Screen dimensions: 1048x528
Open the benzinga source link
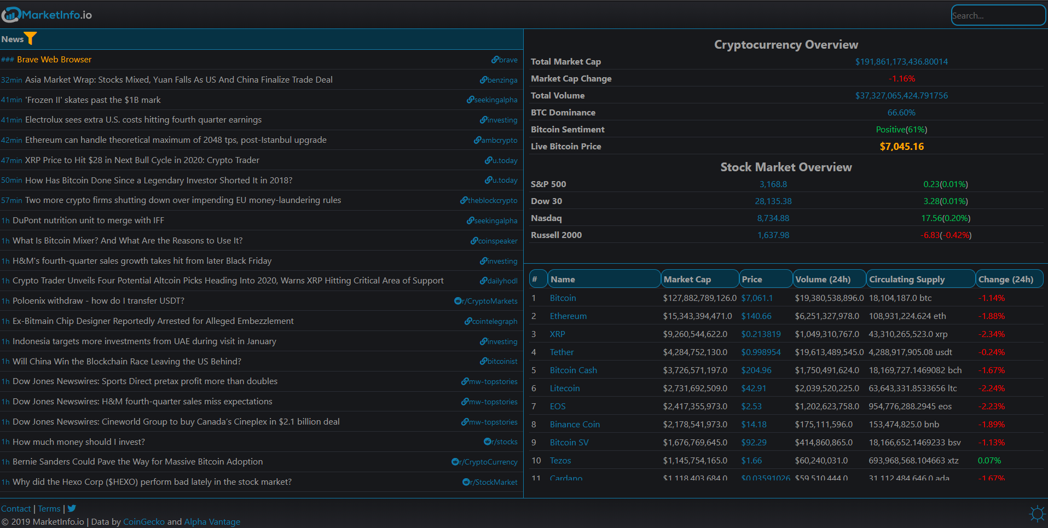(x=499, y=80)
